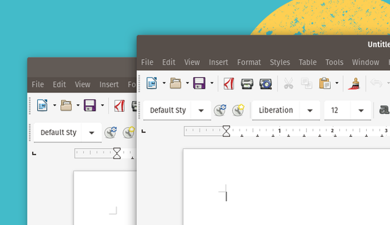Expand Open recent documents arrow in front window
Screen dimensions: 390x225
tap(187, 83)
